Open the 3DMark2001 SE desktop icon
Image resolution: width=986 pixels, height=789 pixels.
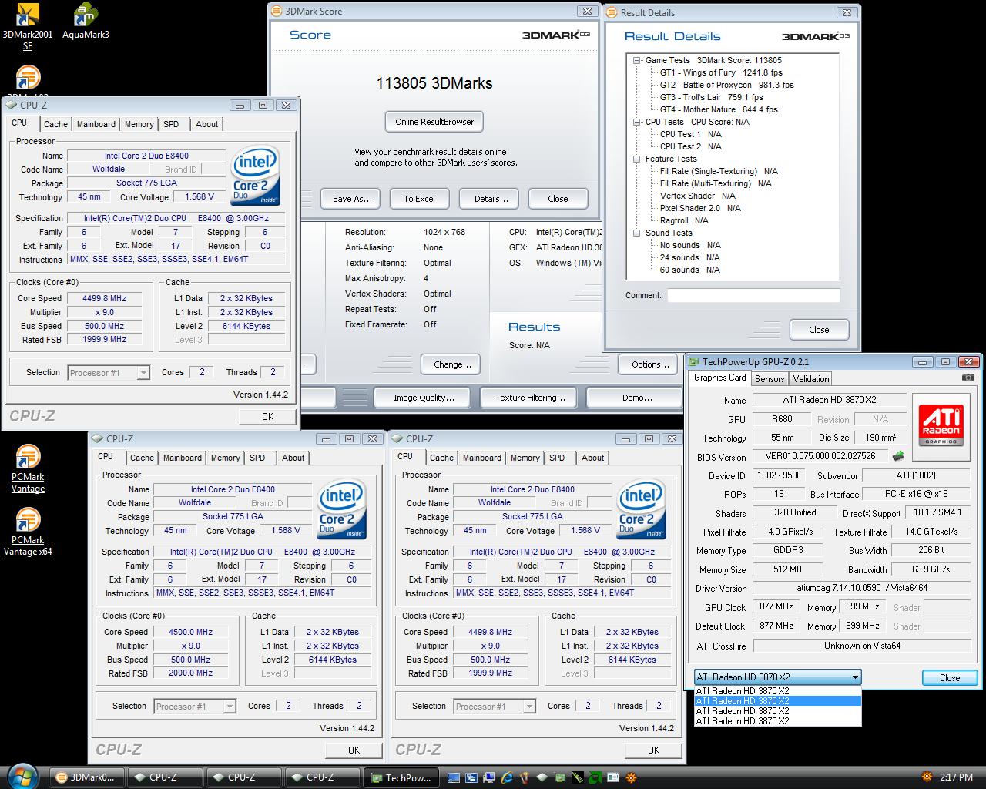[28, 27]
